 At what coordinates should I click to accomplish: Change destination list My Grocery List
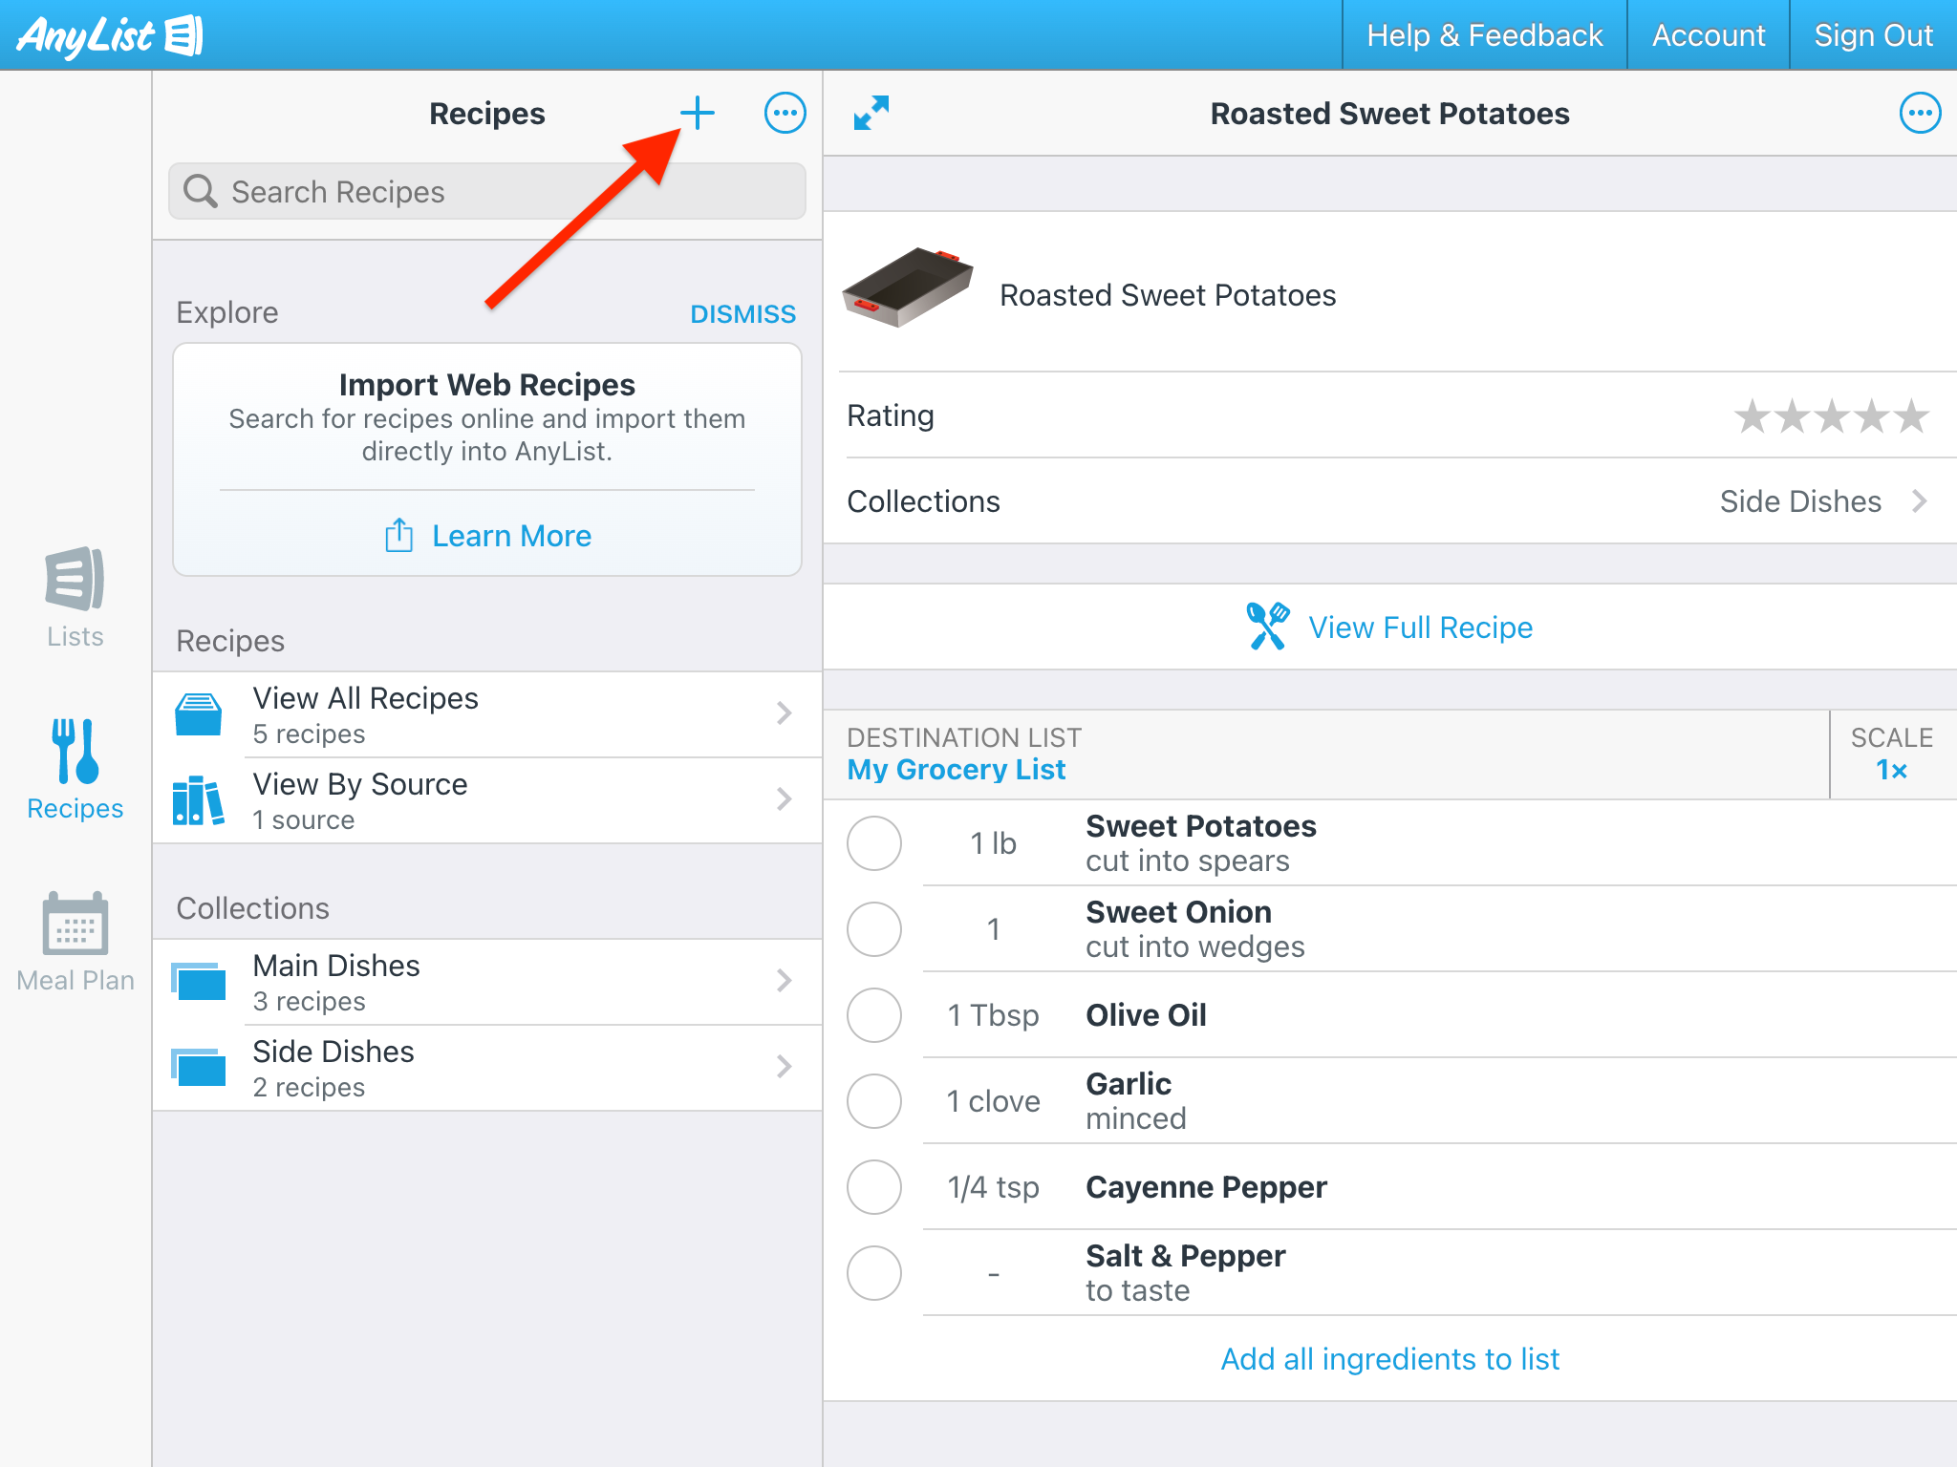[x=956, y=769]
